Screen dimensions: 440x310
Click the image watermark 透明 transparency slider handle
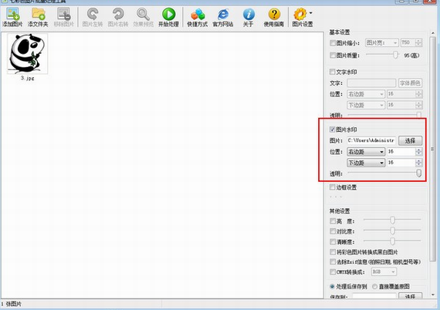click(x=418, y=174)
